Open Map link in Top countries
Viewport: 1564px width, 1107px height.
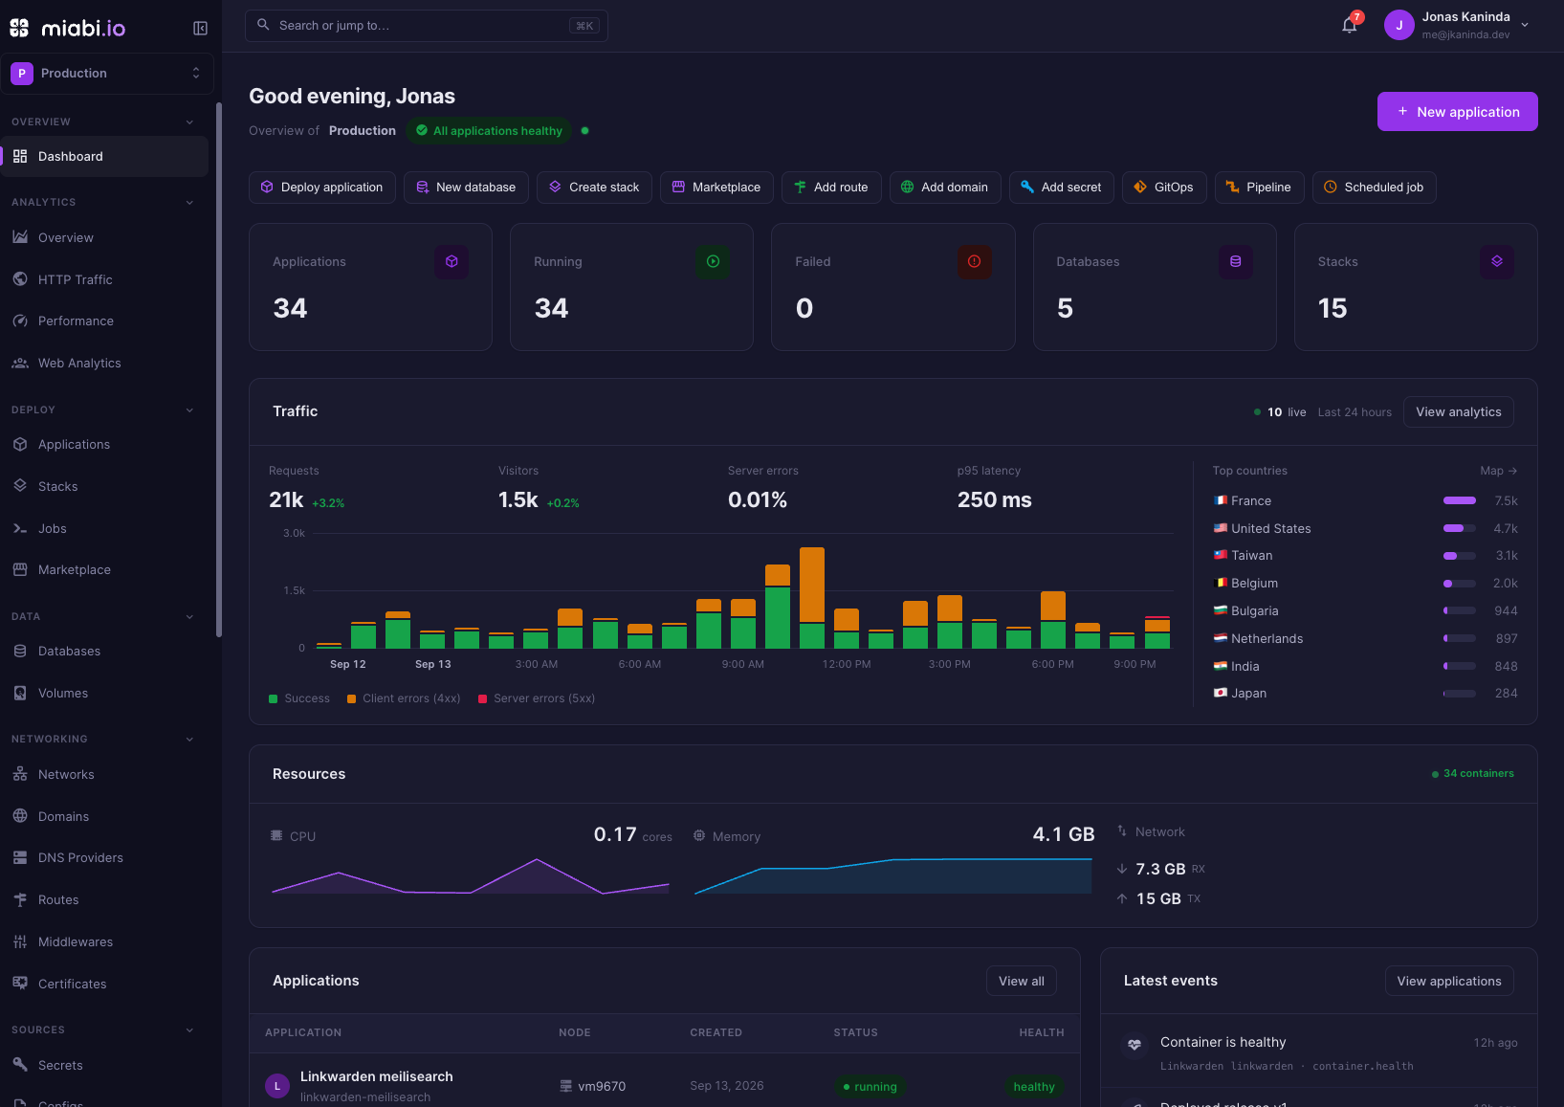click(1498, 471)
